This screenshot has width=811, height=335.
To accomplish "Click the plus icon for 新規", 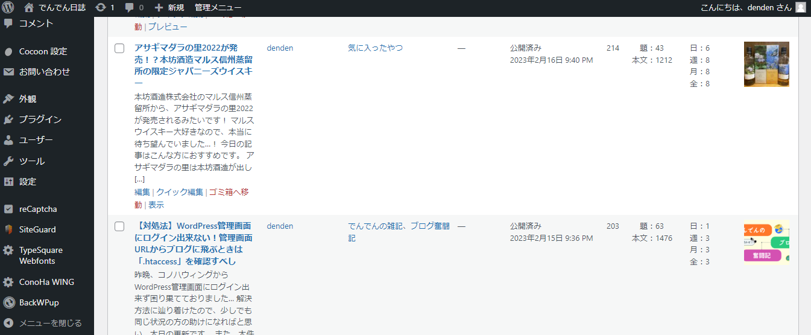I will (x=159, y=8).
